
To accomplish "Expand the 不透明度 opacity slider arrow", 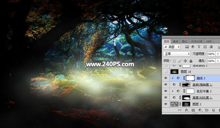I will [x=218, y=54].
